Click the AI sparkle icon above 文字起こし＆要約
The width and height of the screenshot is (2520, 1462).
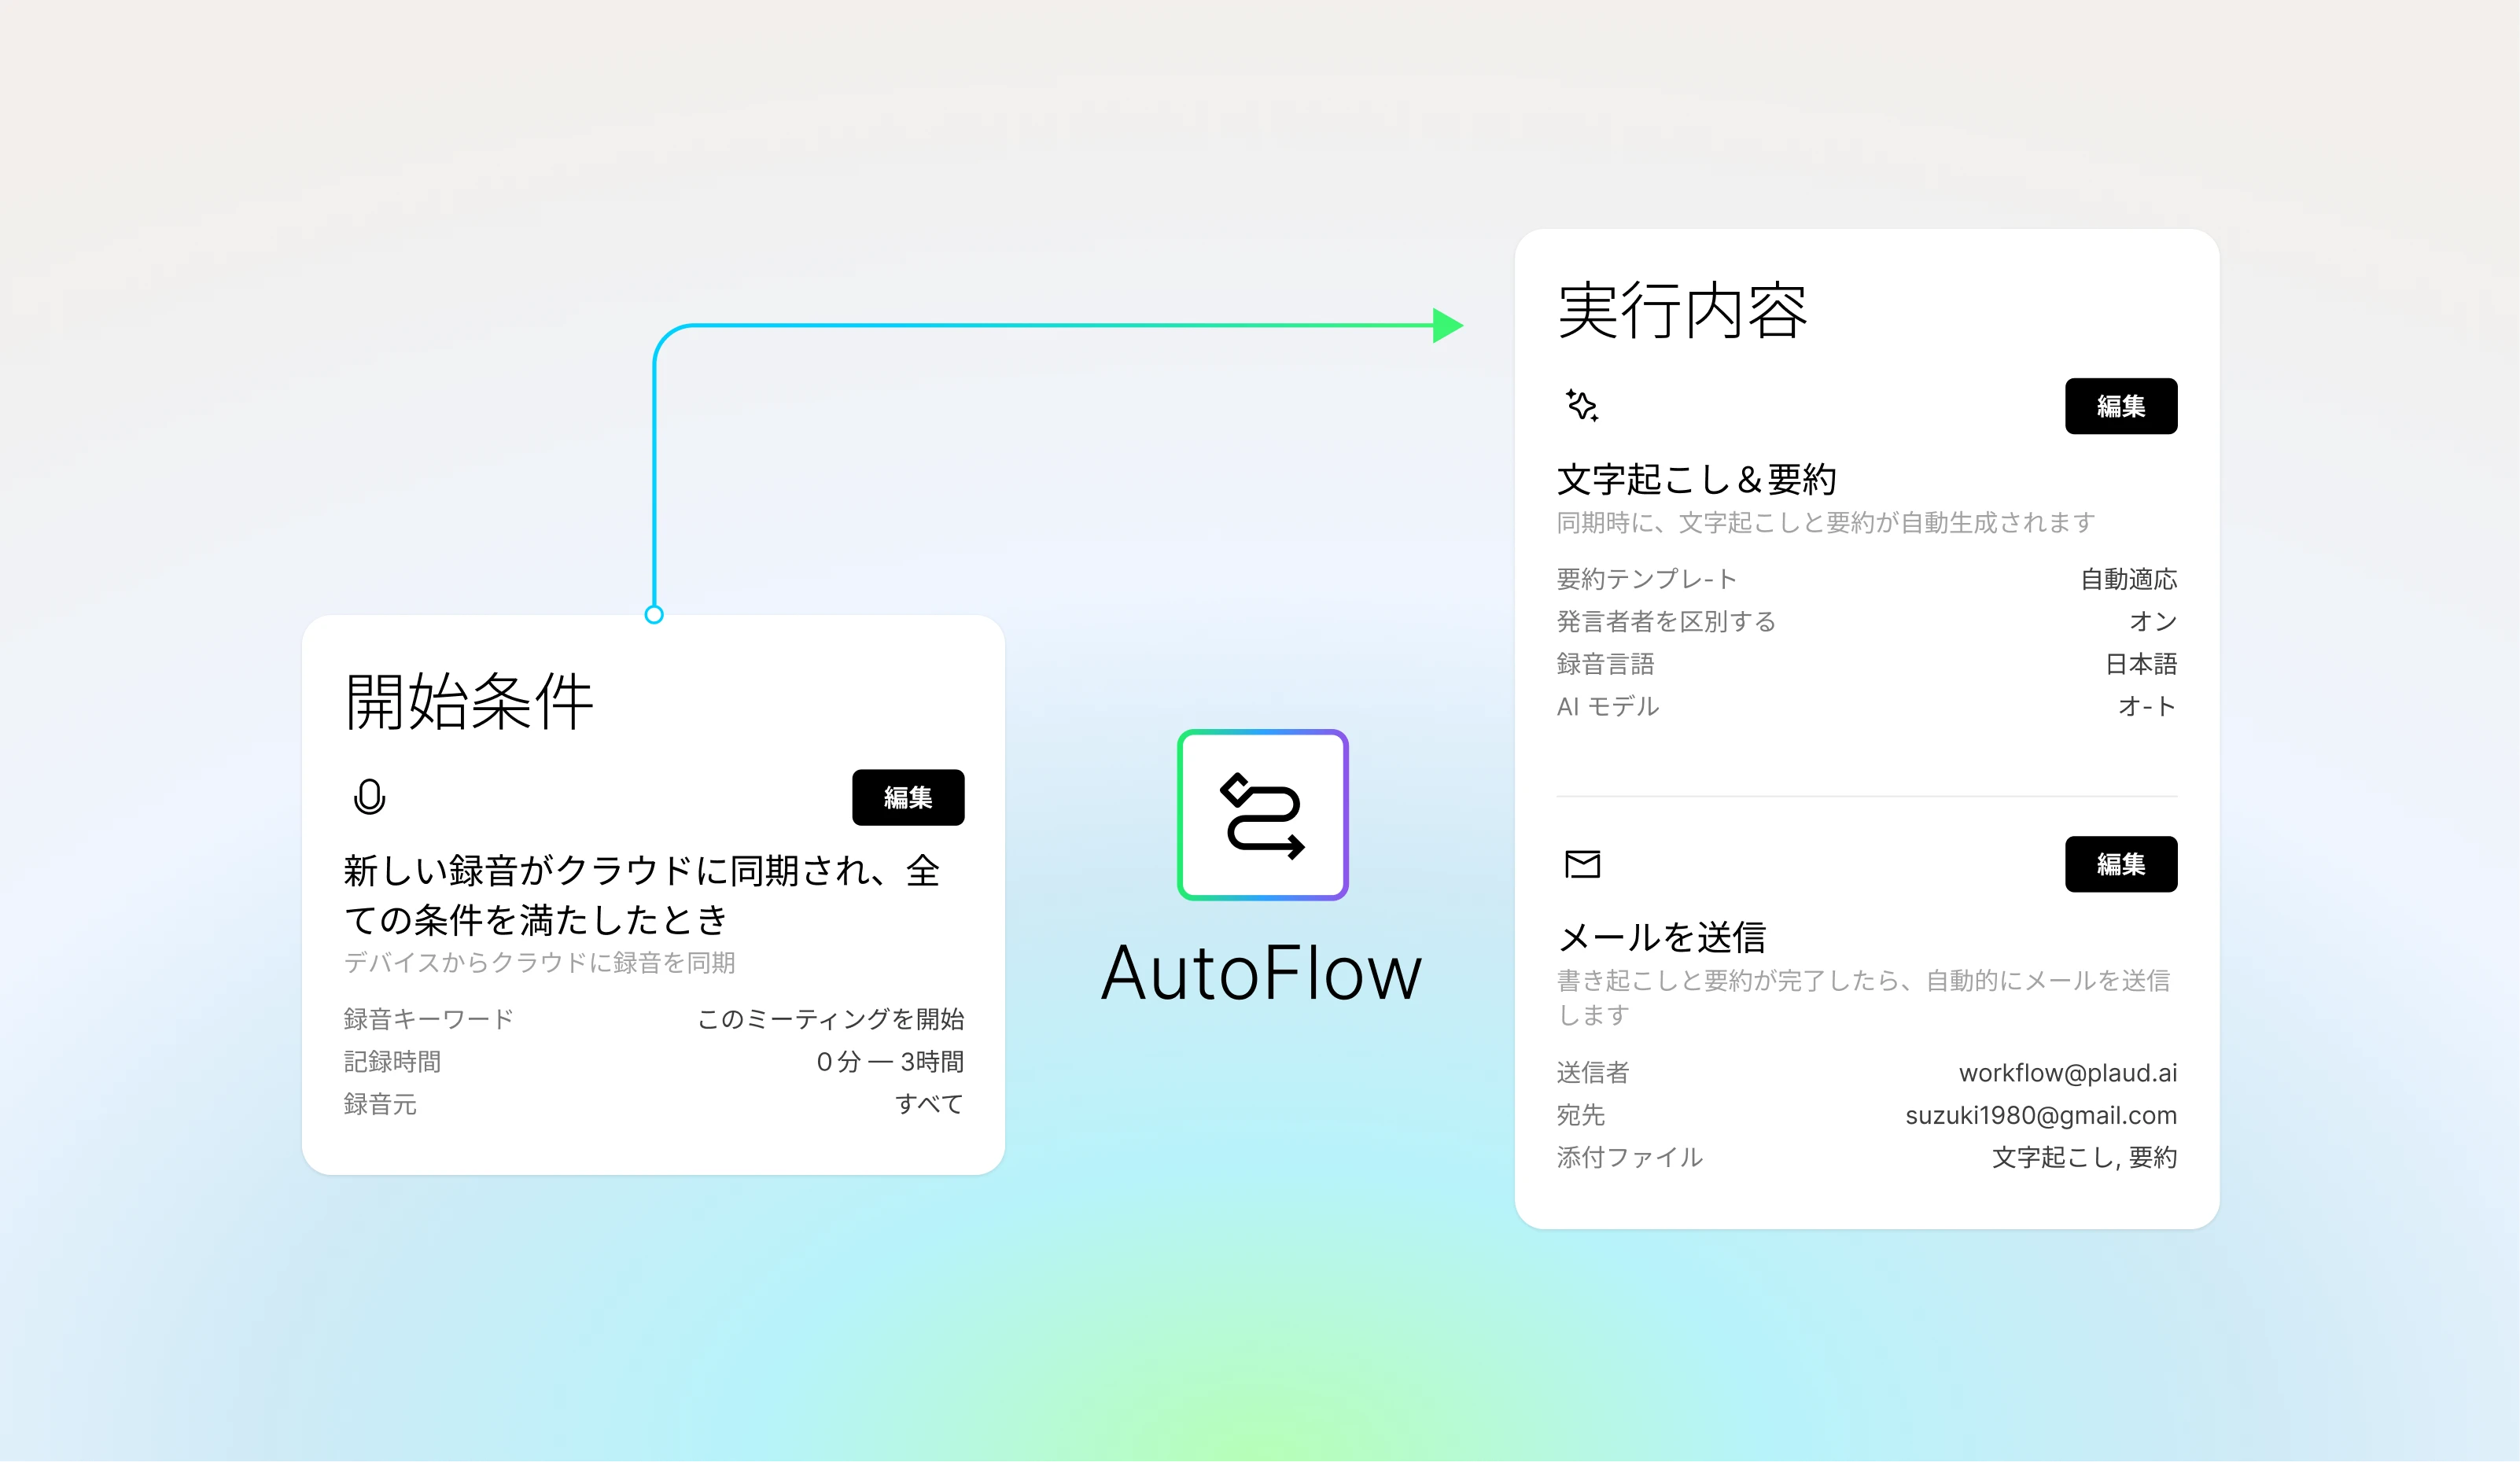click(x=1581, y=405)
